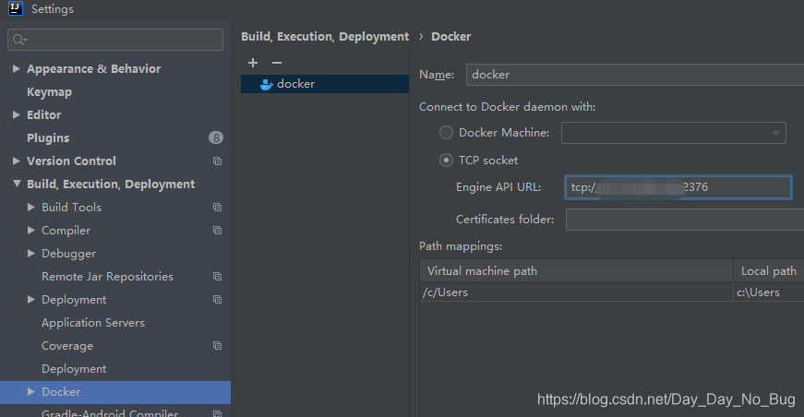Expand the Compiler node arrow
The width and height of the screenshot is (804, 417).
pos(31,230)
